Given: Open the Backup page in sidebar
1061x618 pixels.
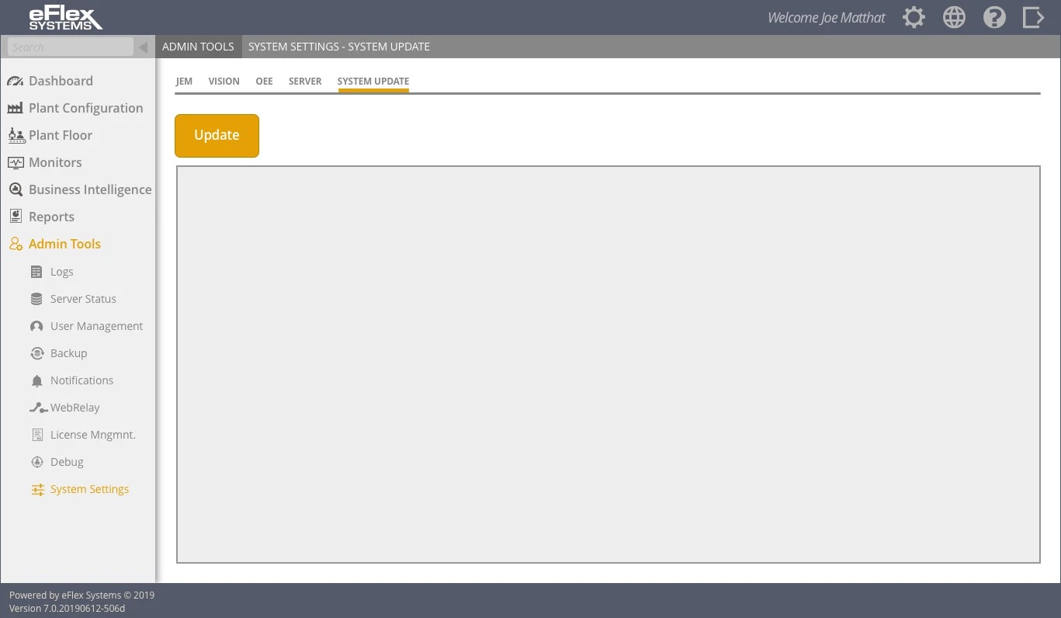Looking at the screenshot, I should (68, 353).
